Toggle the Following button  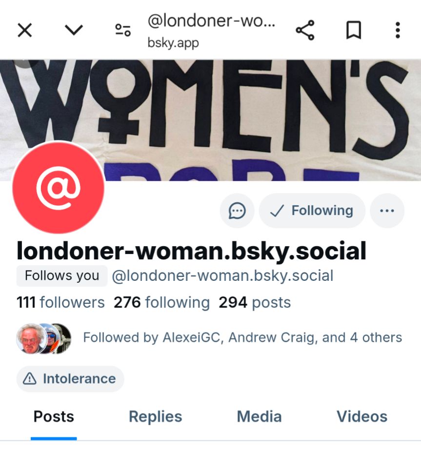312,211
